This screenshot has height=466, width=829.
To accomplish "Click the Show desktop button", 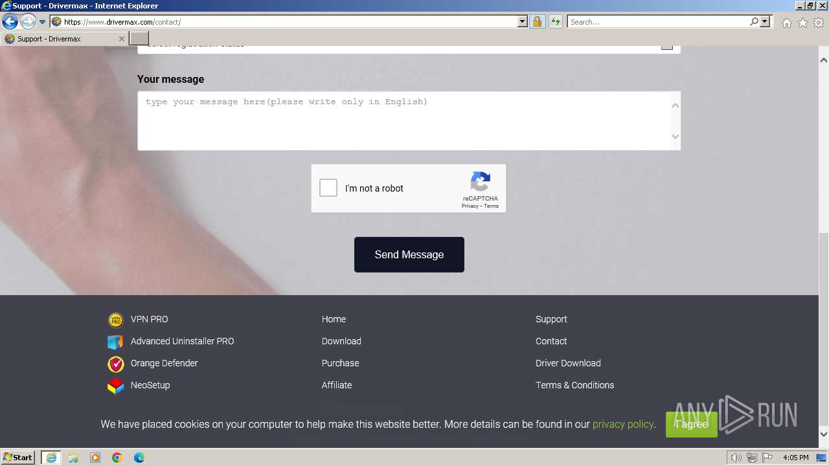I will click(821, 458).
